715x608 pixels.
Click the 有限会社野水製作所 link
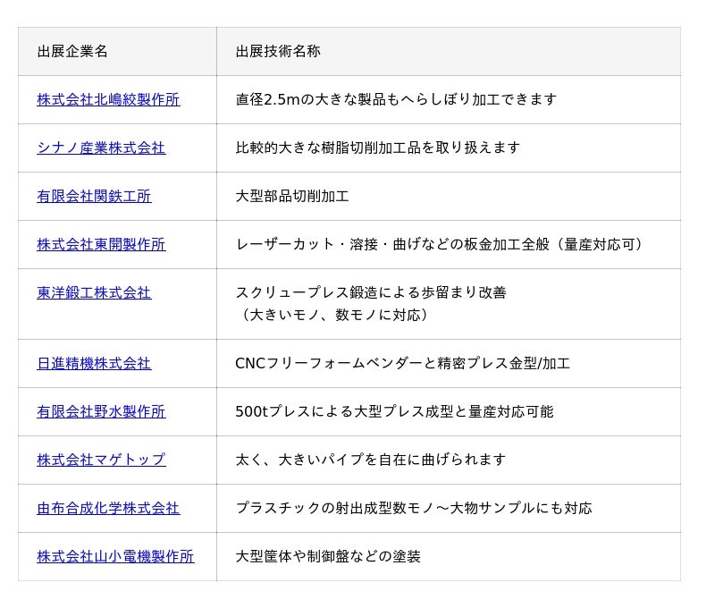pos(101,411)
